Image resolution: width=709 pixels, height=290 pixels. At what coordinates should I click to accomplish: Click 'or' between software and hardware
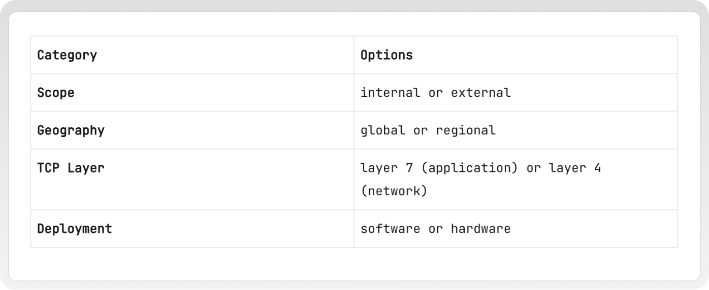(x=436, y=229)
